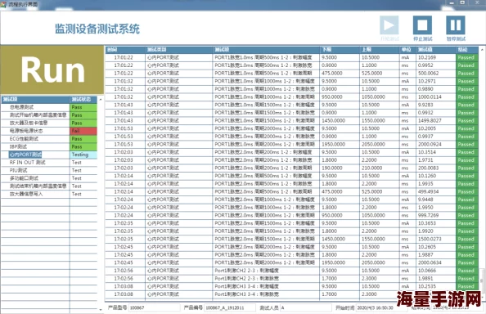This screenshot has width=486, height=314.
Task: Click the up arrow of results table scrollbar
Action: point(482,50)
